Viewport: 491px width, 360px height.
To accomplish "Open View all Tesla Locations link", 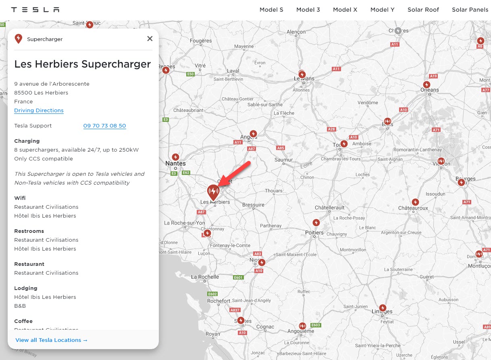I will (x=51, y=340).
